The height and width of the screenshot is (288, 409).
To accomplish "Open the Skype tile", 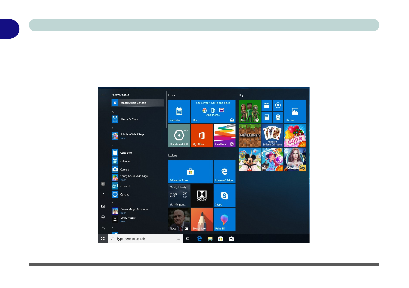I will (x=225, y=196).
